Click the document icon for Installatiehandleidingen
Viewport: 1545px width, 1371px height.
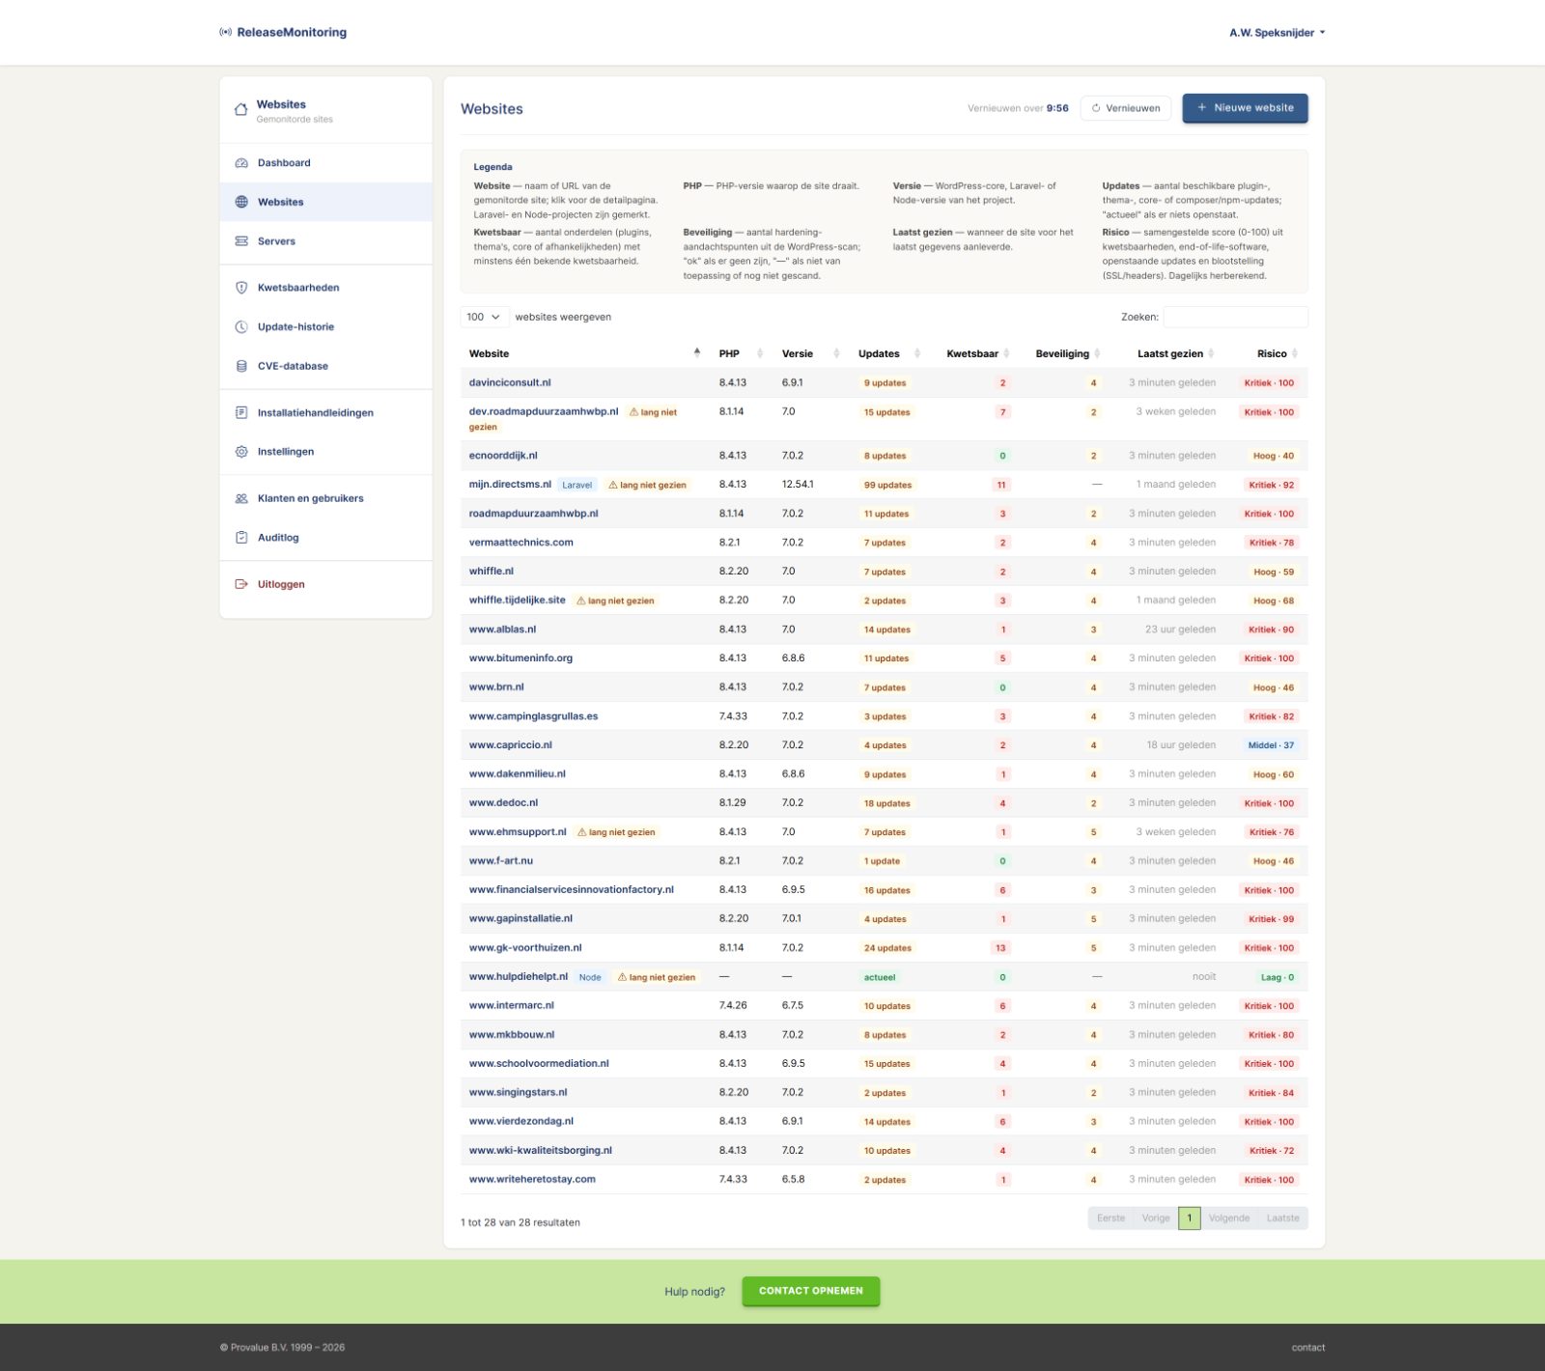[241, 413]
